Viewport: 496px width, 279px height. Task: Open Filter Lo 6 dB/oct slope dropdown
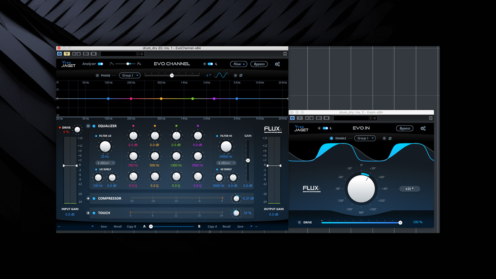[x=105, y=163]
